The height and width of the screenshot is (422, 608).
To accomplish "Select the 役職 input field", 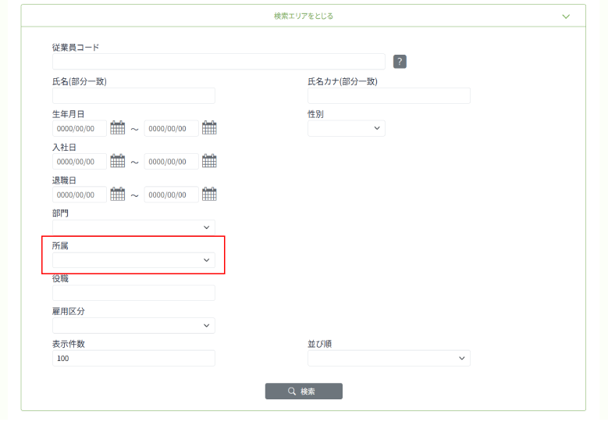I will (133, 292).
